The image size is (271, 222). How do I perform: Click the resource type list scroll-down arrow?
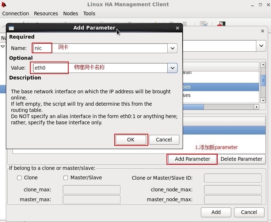[263, 100]
